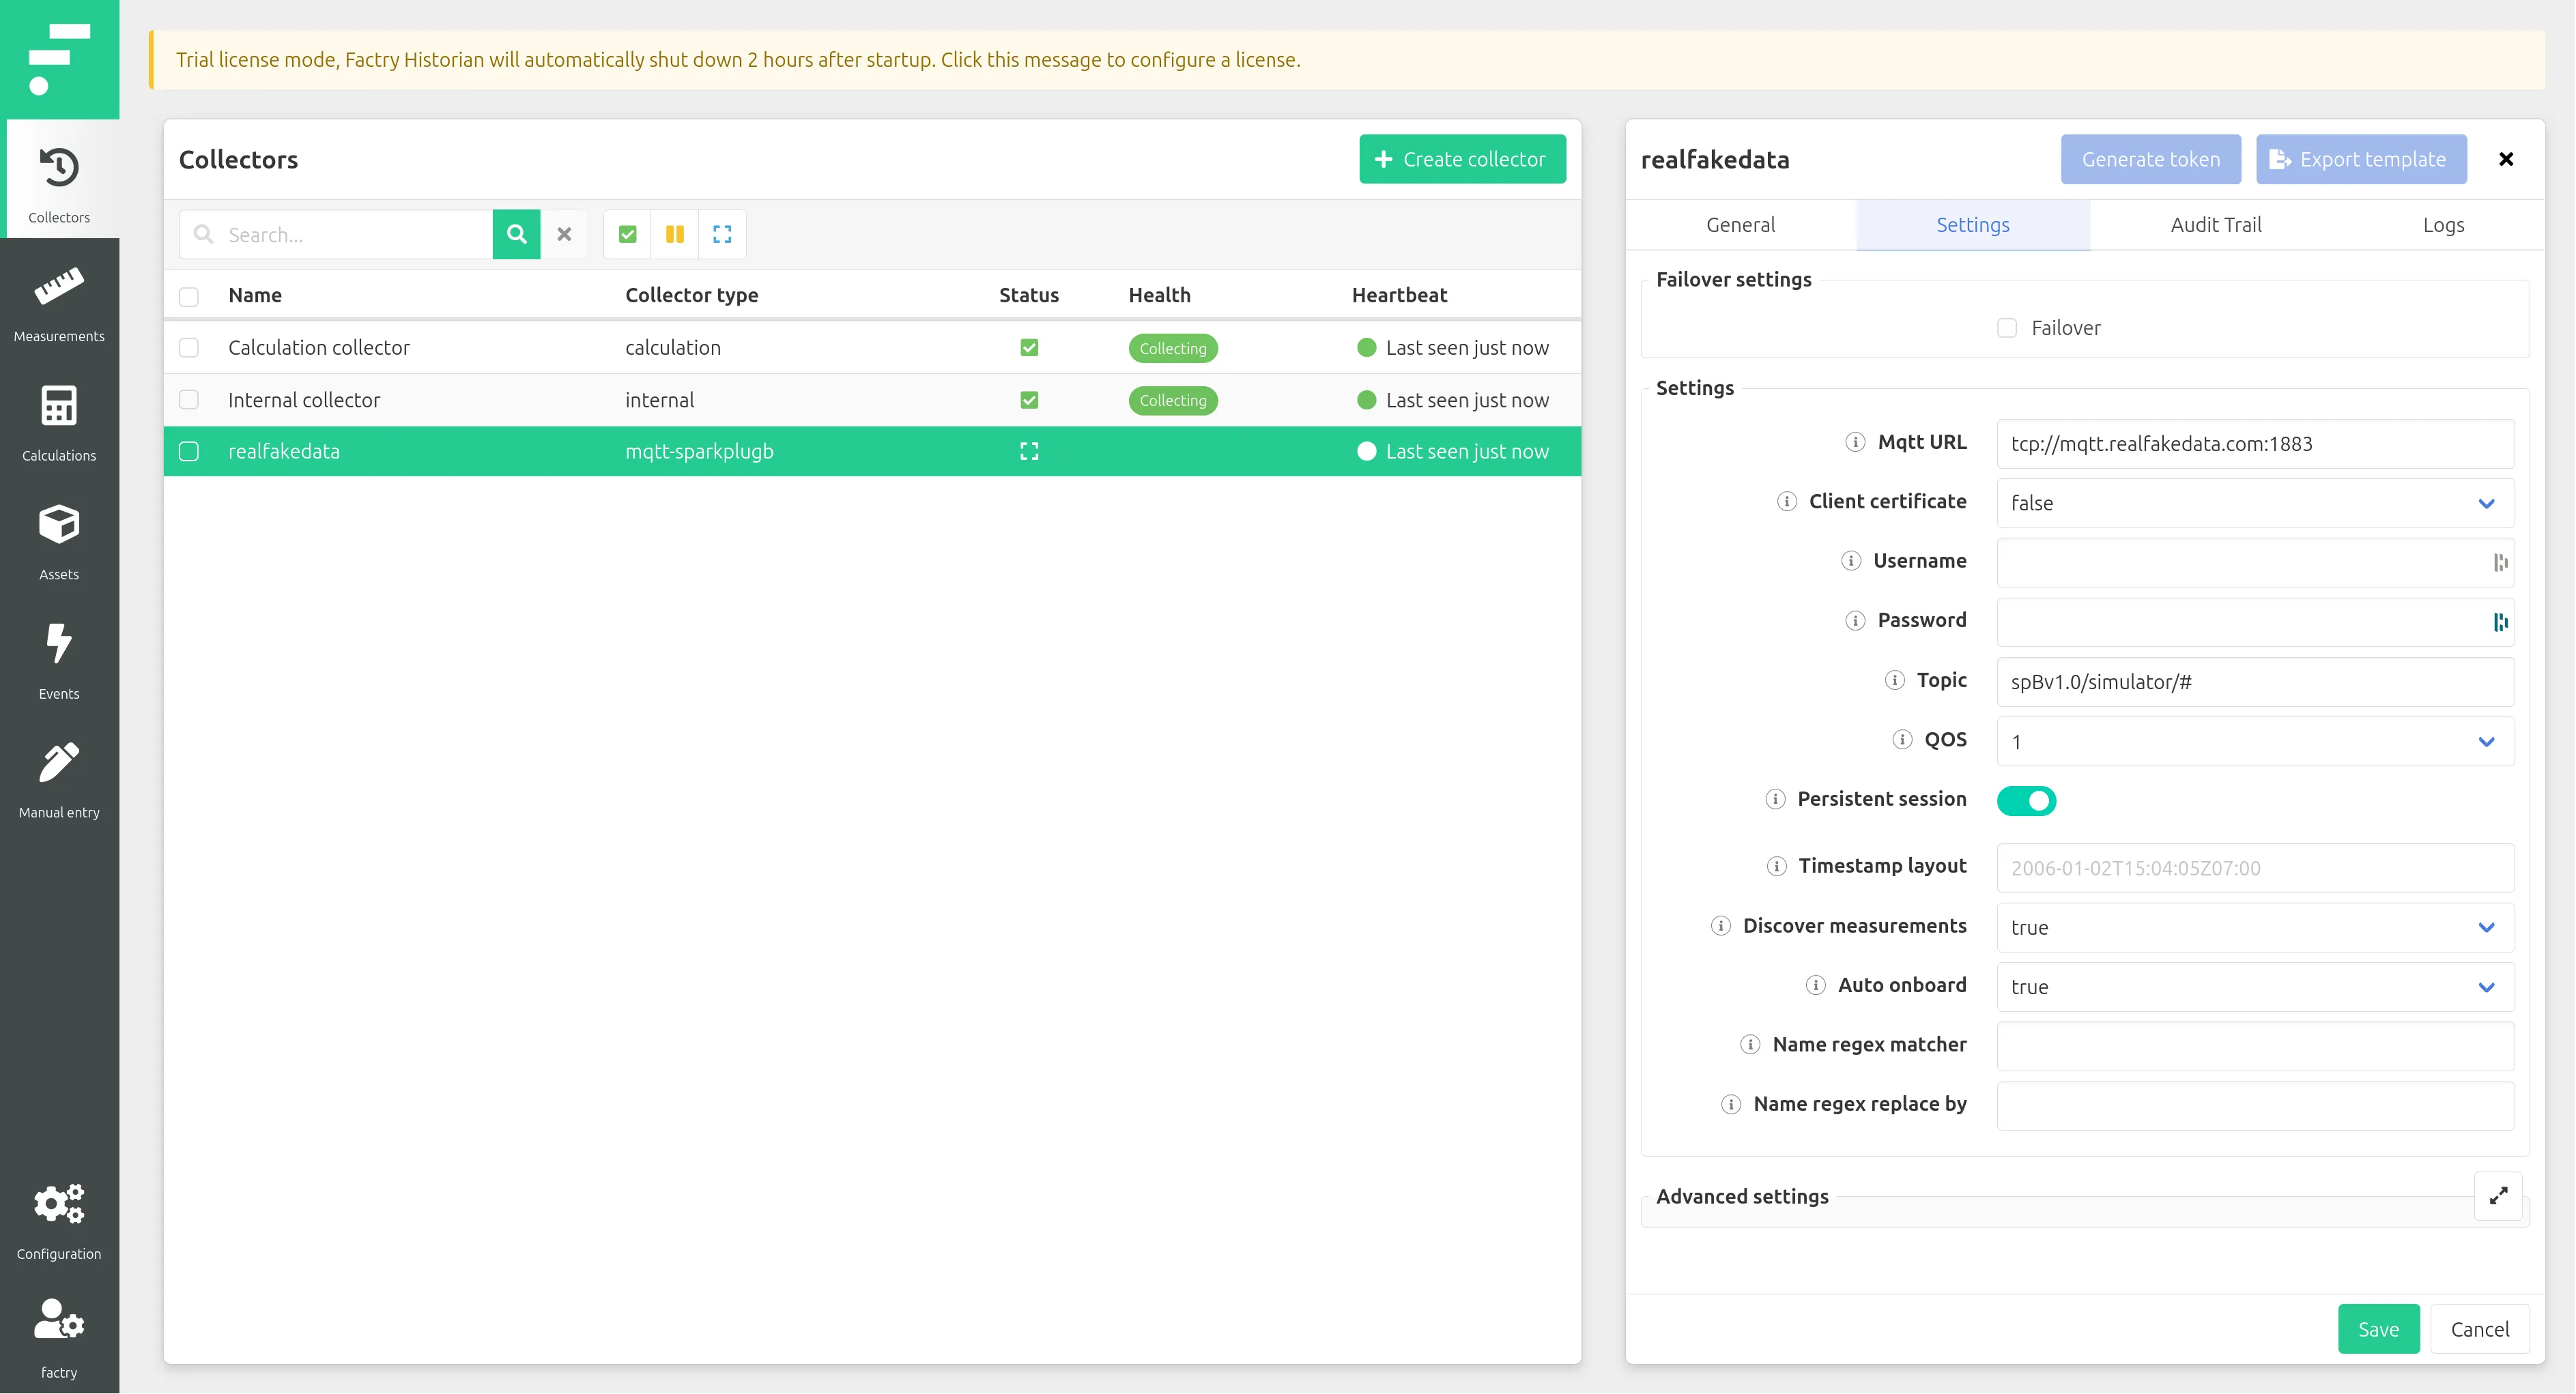Image resolution: width=2576 pixels, height=1394 pixels.
Task: Open the Discover measurements dropdown
Action: point(2255,927)
